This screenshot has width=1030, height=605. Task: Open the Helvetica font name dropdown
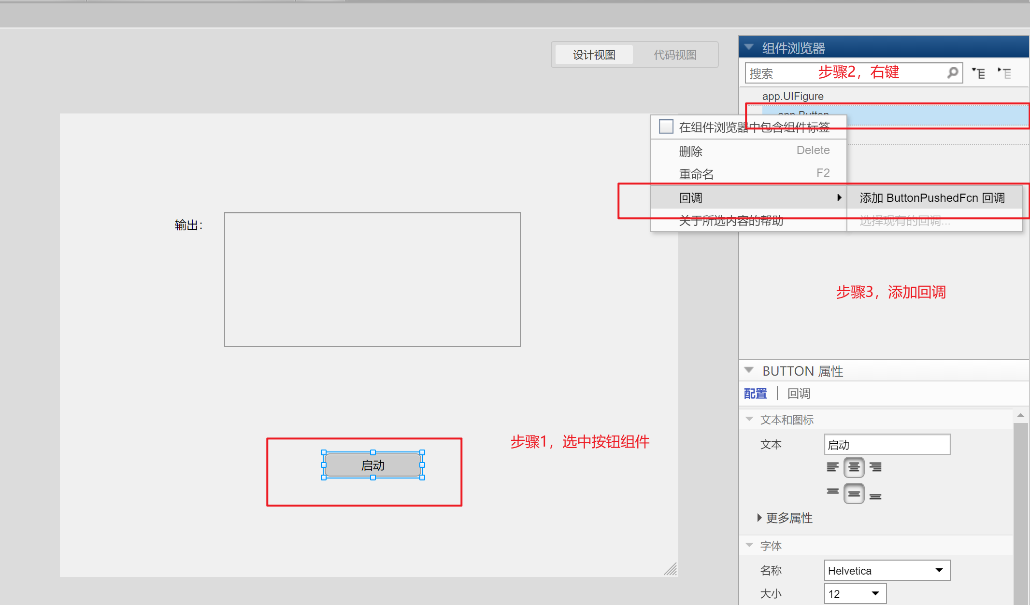pos(939,570)
